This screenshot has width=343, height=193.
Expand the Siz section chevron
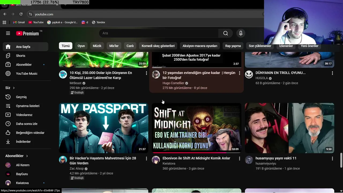pyautogui.click(x=14, y=88)
